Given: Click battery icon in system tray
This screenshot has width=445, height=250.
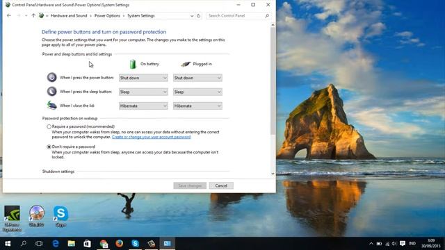Looking at the screenshot, I should [379, 244].
